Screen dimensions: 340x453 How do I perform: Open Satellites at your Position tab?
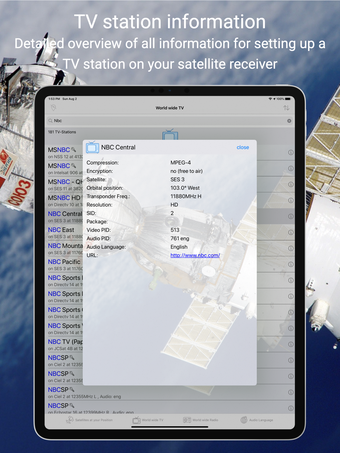[x=89, y=420]
